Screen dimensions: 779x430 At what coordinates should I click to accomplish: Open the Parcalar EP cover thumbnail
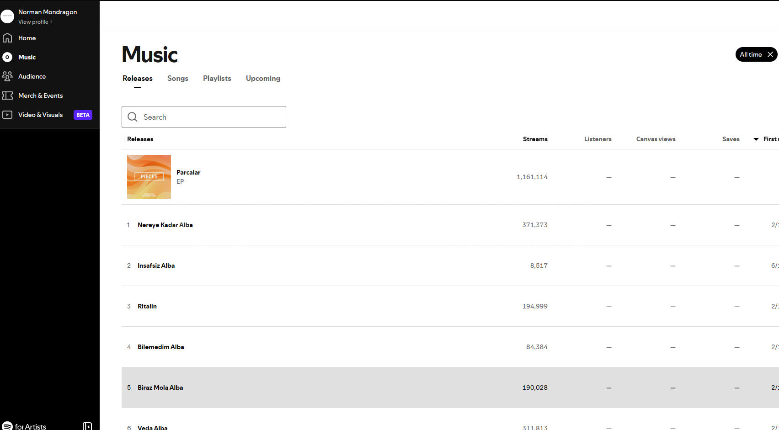pos(149,177)
